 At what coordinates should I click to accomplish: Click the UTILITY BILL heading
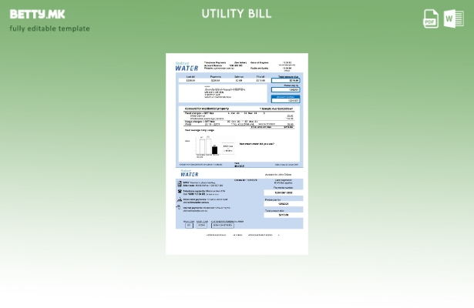[x=237, y=14]
